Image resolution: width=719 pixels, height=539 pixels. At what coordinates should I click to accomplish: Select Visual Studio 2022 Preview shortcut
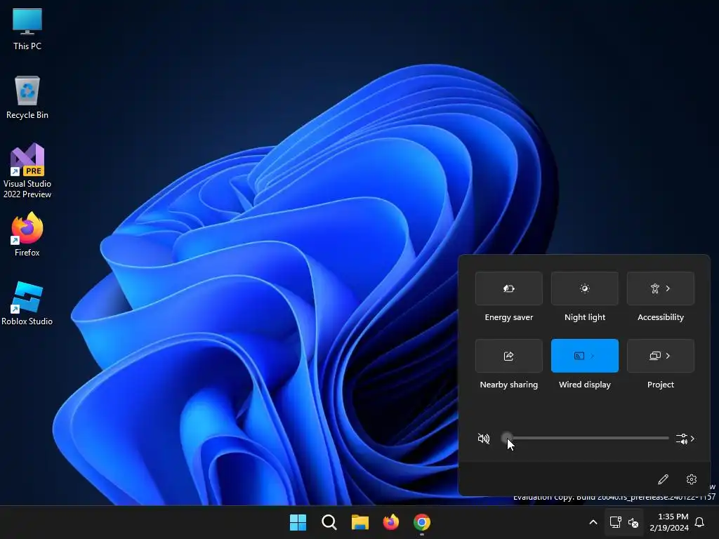click(x=27, y=171)
